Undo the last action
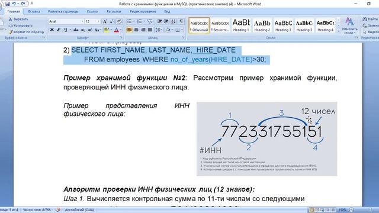The image size is (379, 213). click(x=14, y=4)
